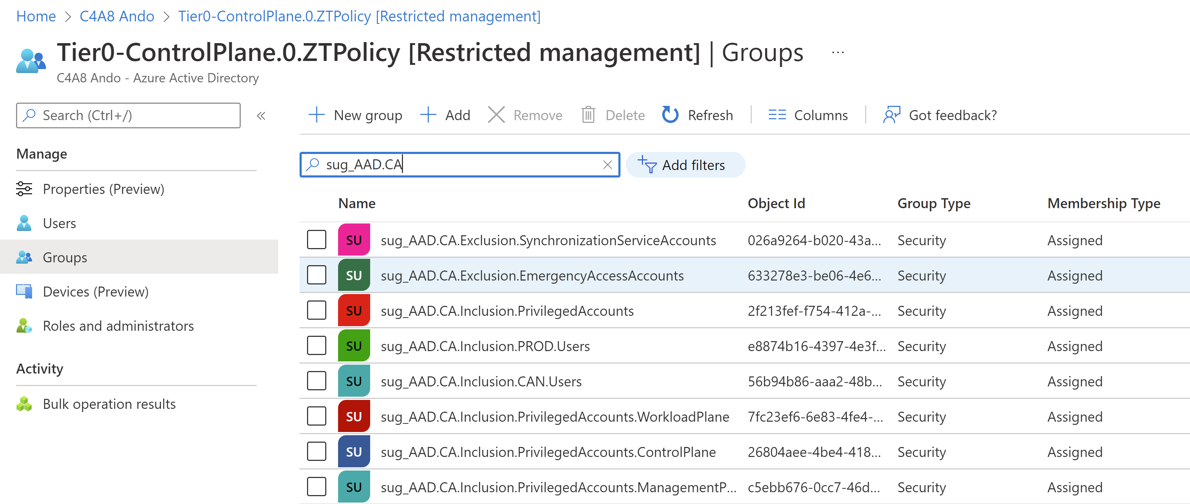1190x504 pixels.
Task: Click the Add filters button label
Action: point(693,165)
